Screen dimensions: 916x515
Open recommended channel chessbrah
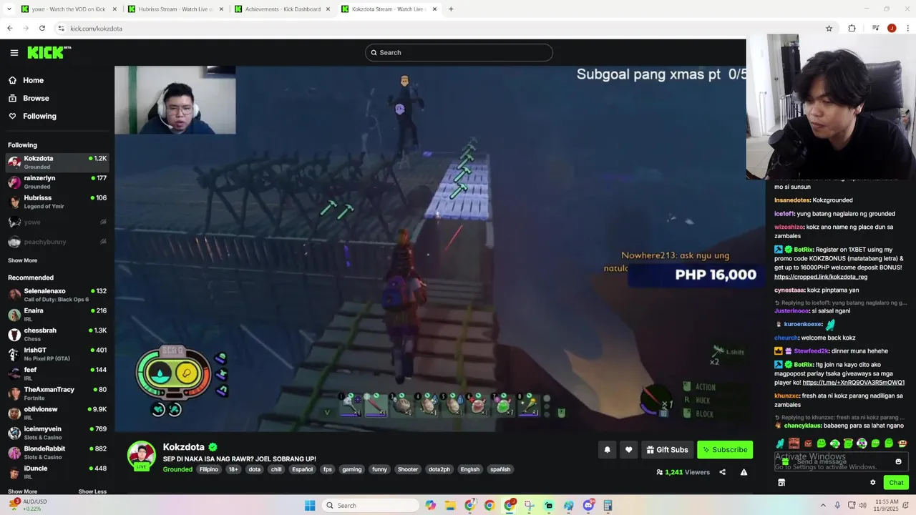tap(57, 334)
